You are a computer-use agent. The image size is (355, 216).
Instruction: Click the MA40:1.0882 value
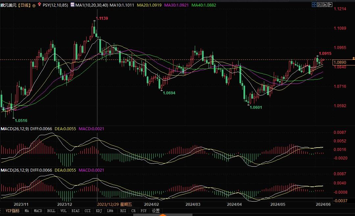(x=204, y=5)
